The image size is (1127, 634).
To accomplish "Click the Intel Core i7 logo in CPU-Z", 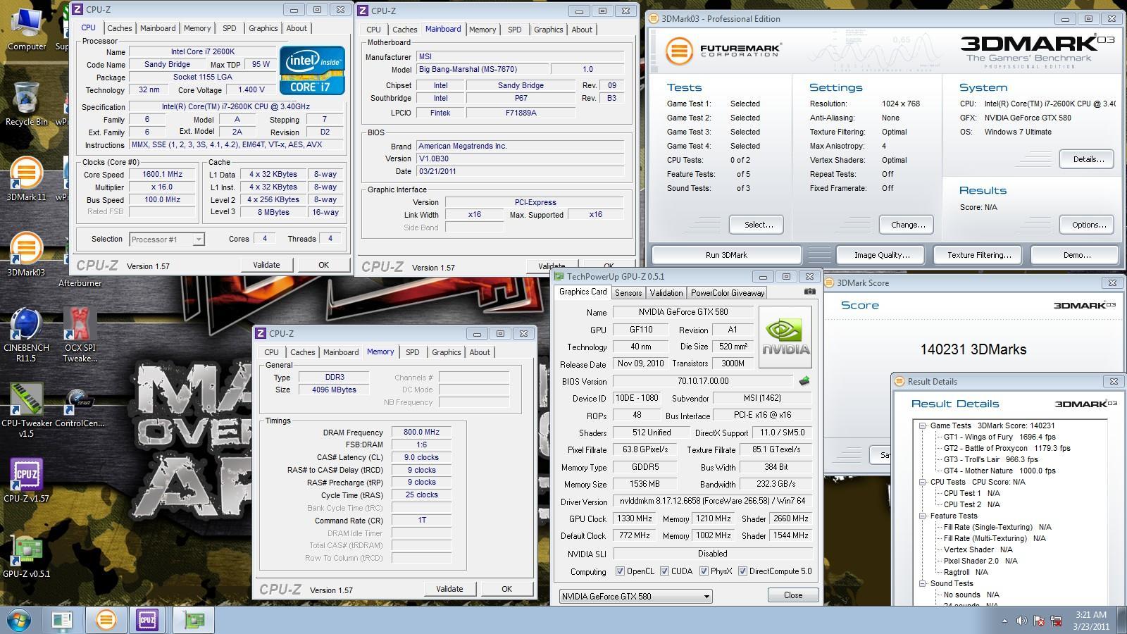I will click(312, 70).
